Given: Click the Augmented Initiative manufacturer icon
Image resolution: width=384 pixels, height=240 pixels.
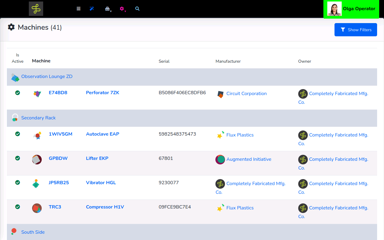Looking at the screenshot, I should tap(220, 159).
